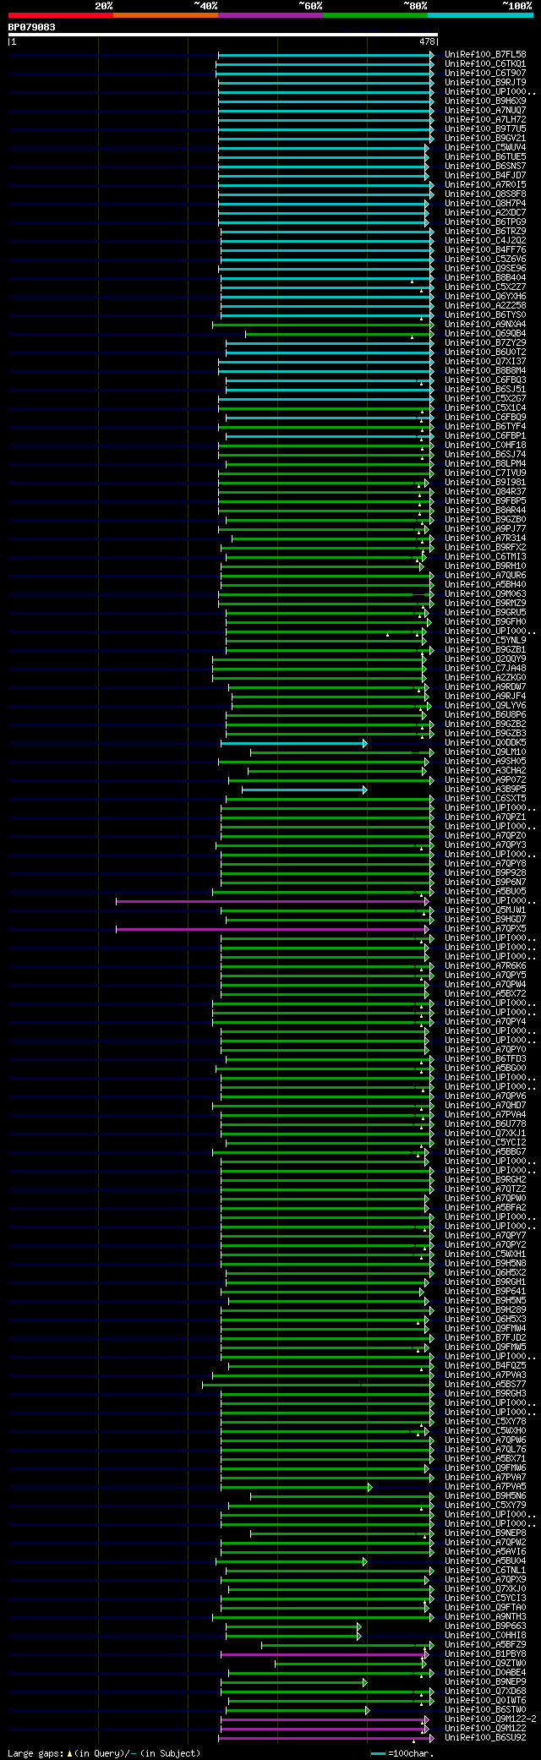Open hit UniRef100_A7R314
This screenshot has width=541, height=1760.
coord(485,538)
